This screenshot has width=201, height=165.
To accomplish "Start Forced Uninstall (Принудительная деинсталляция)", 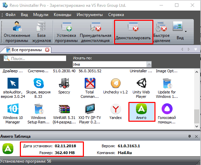I will point(96,32).
